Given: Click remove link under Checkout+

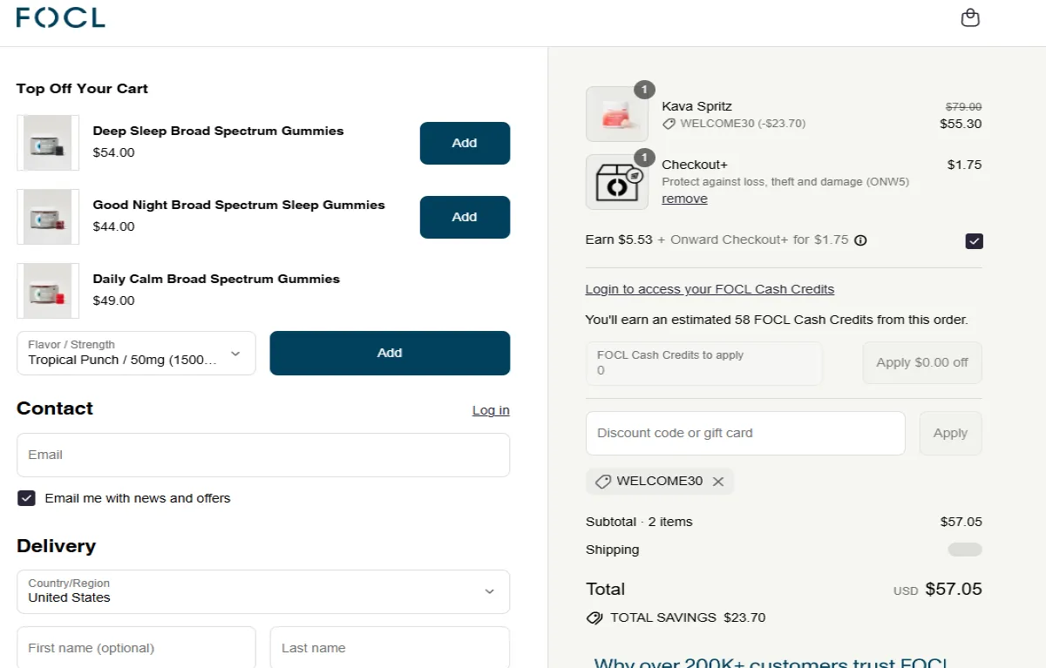Looking at the screenshot, I should [684, 199].
